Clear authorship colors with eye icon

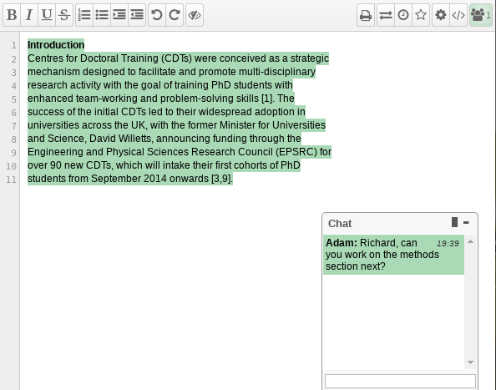tap(195, 15)
